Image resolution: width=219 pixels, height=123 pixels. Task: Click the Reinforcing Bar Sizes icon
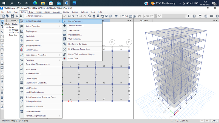click(x=64, y=44)
